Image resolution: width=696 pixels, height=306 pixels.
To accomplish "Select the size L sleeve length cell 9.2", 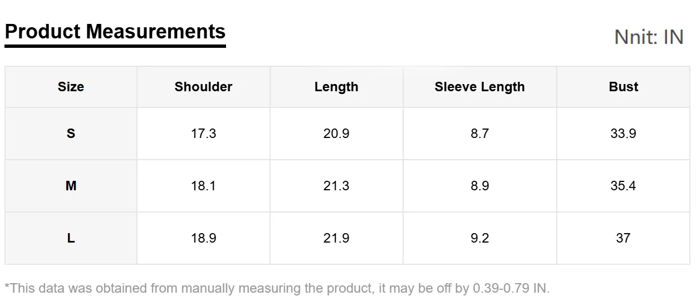I will (479, 238).
